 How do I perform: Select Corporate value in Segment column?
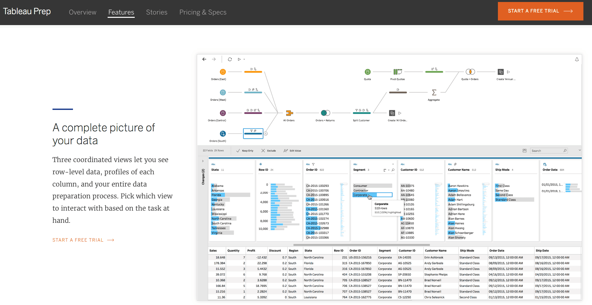coord(372,195)
